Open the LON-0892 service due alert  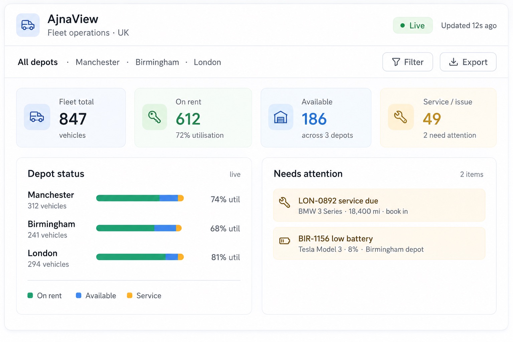click(379, 205)
